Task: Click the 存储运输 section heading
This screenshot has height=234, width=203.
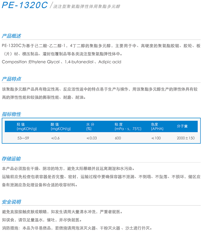Action: pyautogui.click(x=11, y=159)
